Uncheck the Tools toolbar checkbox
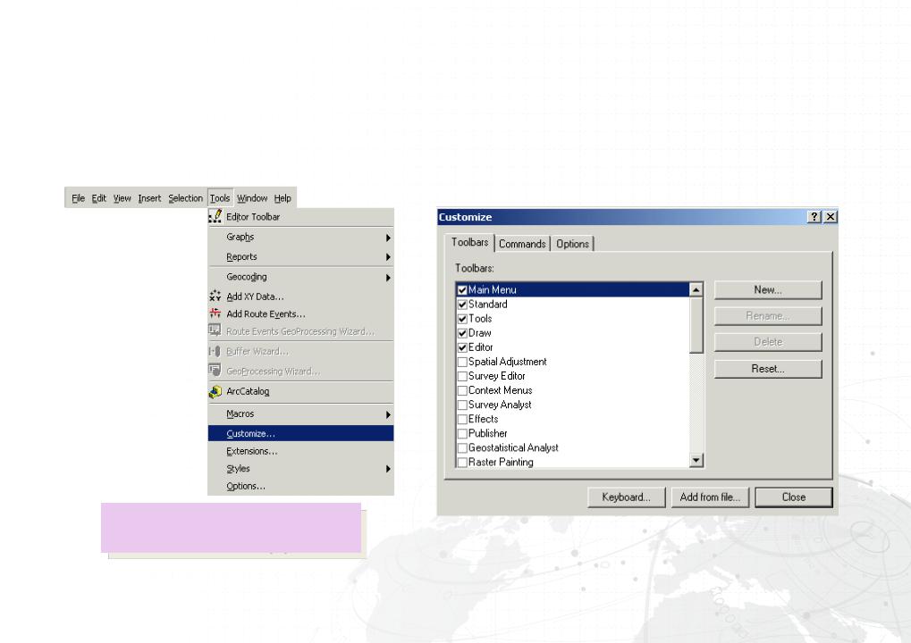Viewport: 911px width, 643px height. [462, 319]
